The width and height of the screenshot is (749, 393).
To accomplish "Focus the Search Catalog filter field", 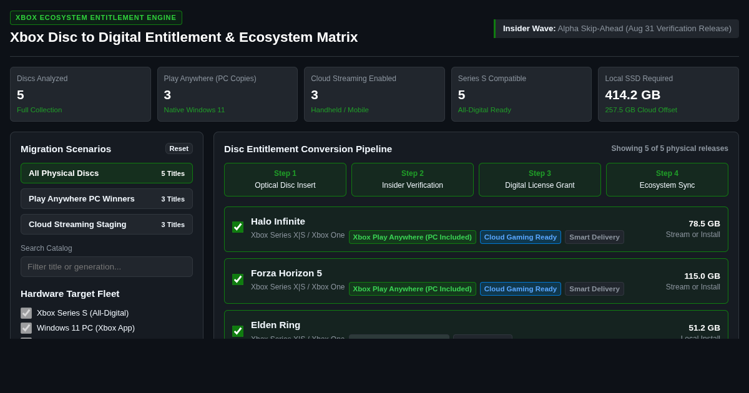I will (x=107, y=267).
